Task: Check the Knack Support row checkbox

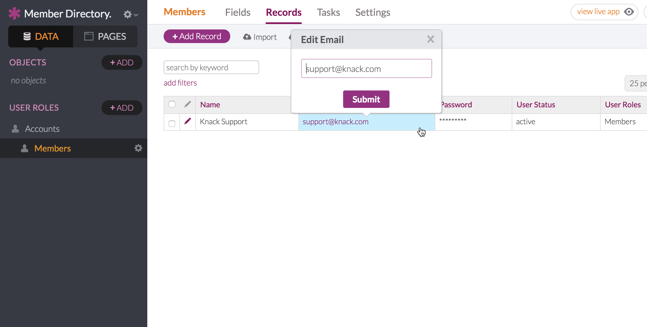Action: point(172,123)
